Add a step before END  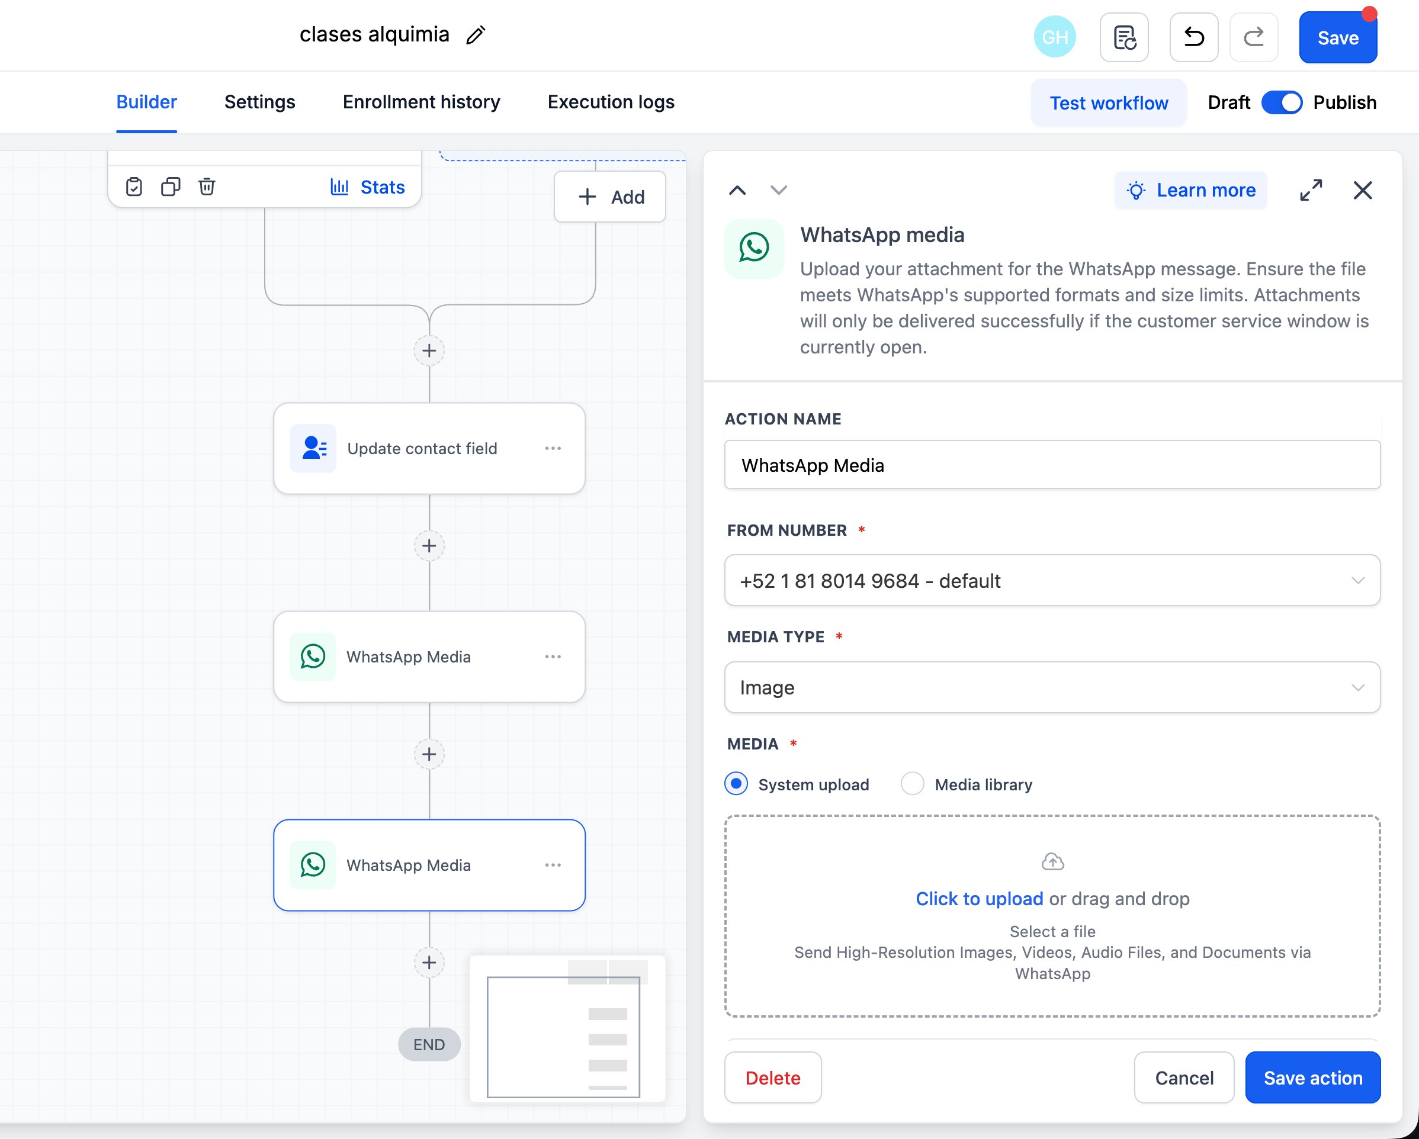click(x=429, y=963)
